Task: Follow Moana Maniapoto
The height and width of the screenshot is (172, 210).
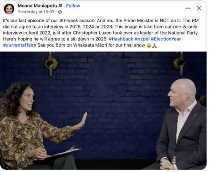Action: pyautogui.click(x=73, y=6)
